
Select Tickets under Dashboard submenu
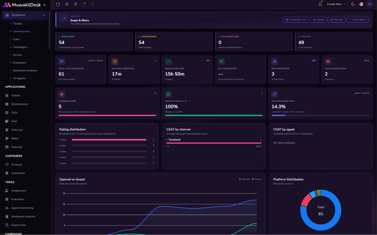17,24
